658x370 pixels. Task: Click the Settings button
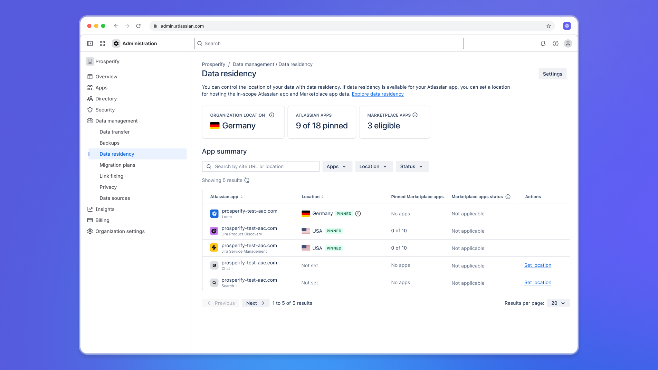coord(552,74)
